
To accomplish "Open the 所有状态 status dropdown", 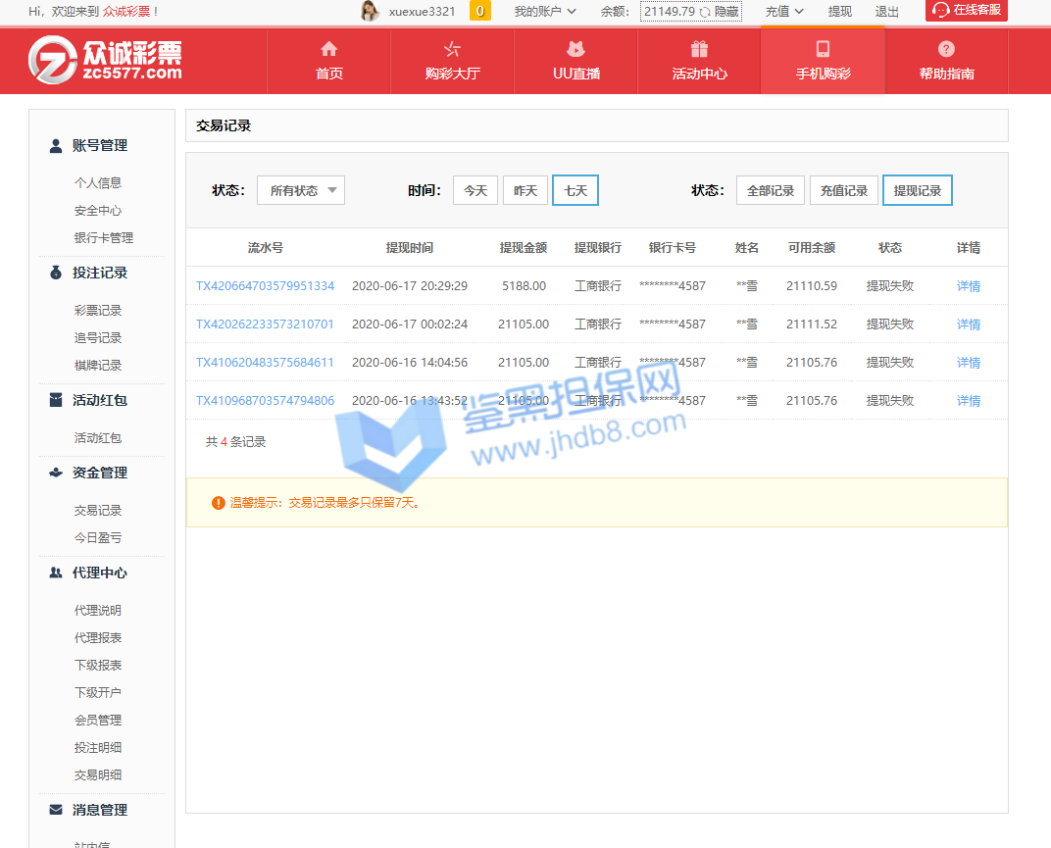I will point(301,190).
